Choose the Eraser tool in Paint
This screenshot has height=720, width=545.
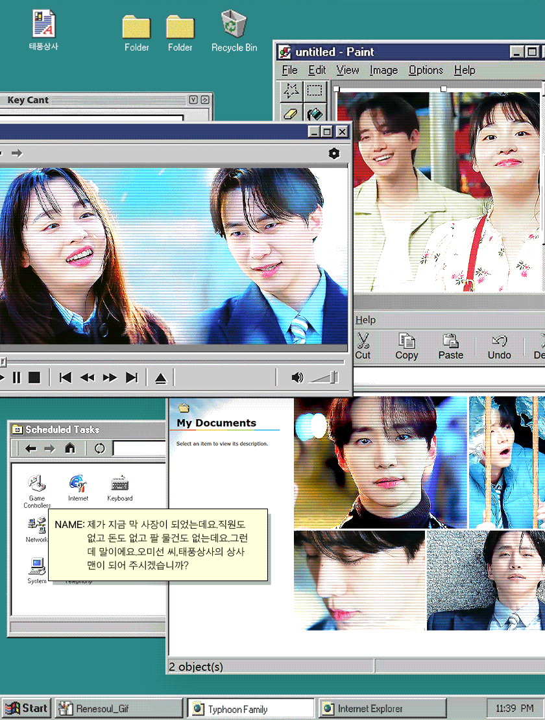pyautogui.click(x=291, y=114)
